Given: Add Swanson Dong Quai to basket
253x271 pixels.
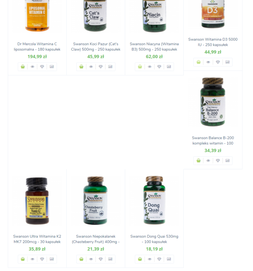Looking at the screenshot, I should point(140,259).
